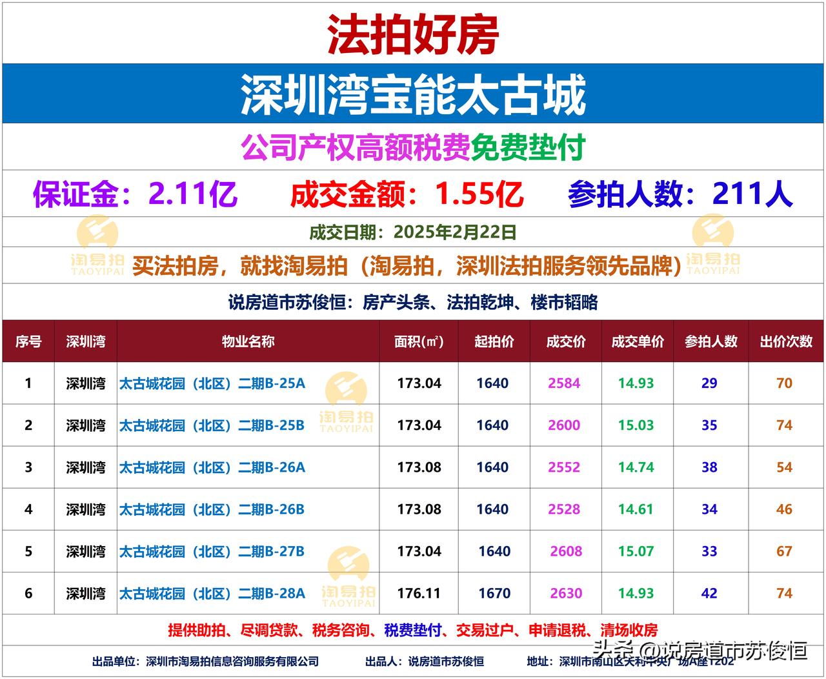The image size is (826, 679).
Task: Click the services line starting 提供助拍、尽调贷款
Action: (413, 630)
